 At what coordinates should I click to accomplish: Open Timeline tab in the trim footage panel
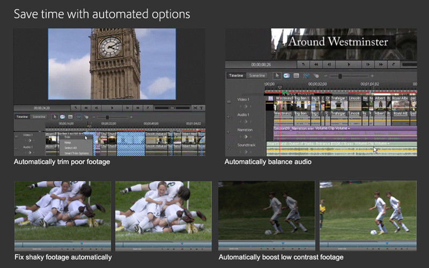(22, 117)
